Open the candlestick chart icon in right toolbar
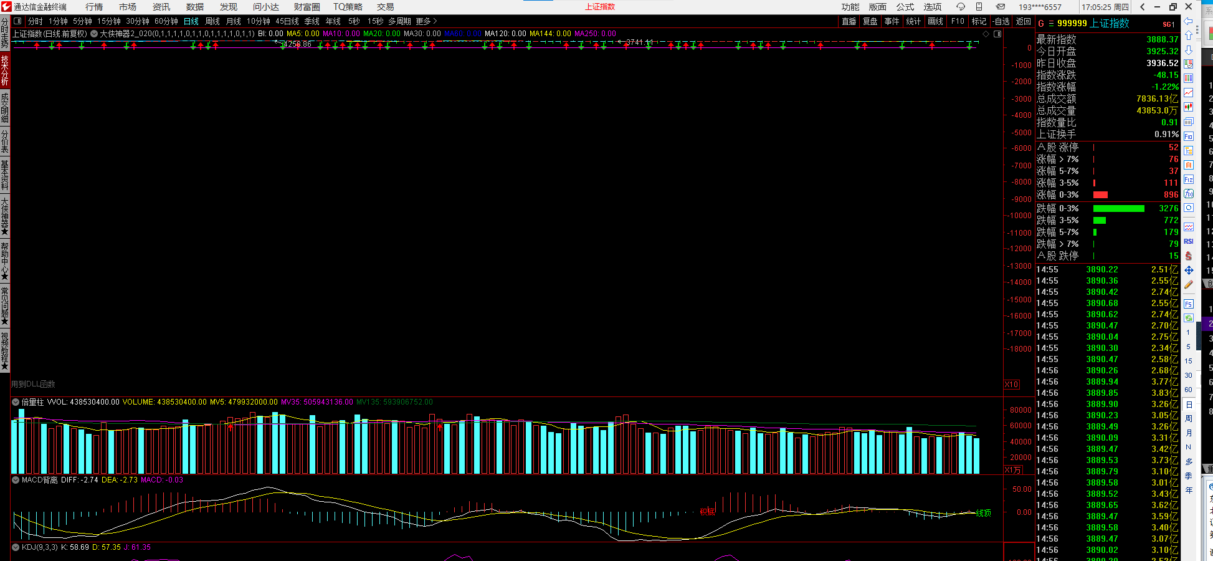The width and height of the screenshot is (1213, 561). click(1189, 107)
